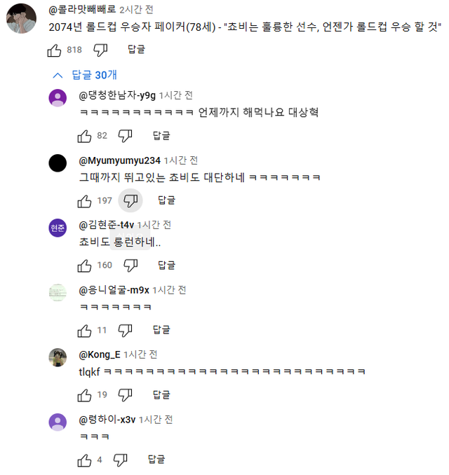The height and width of the screenshot is (475, 449).
Task: Like the top comment by @콜라맛빼빼로
Action: click(55, 50)
